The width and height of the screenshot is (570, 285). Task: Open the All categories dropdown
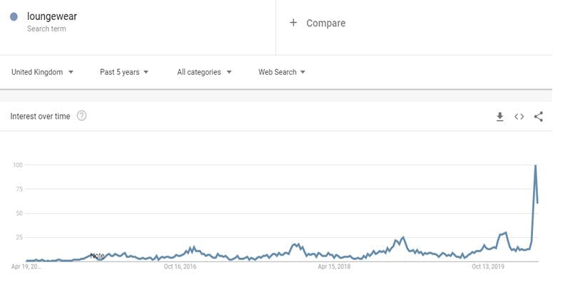coord(204,72)
